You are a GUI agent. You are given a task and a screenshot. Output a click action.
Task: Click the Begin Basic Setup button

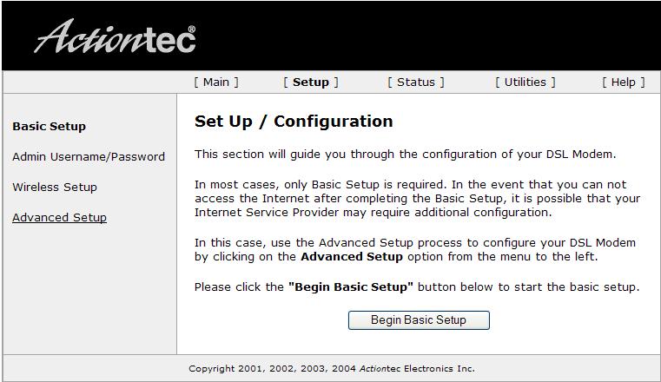pyautogui.click(x=419, y=320)
